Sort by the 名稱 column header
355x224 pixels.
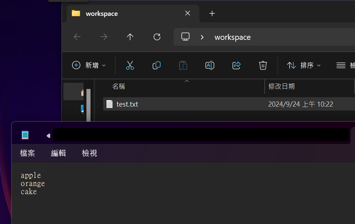click(x=119, y=86)
